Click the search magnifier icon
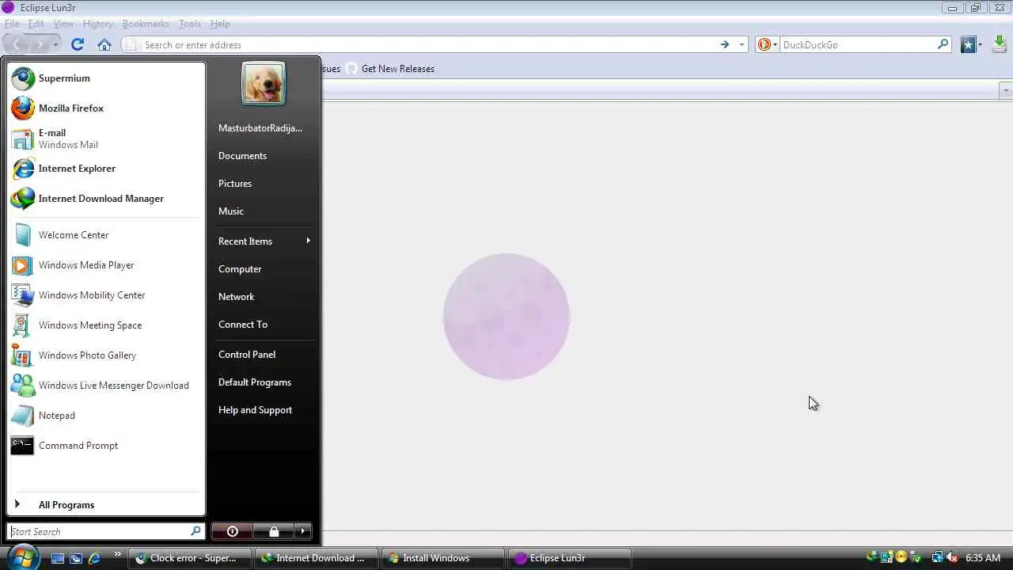 click(x=943, y=44)
